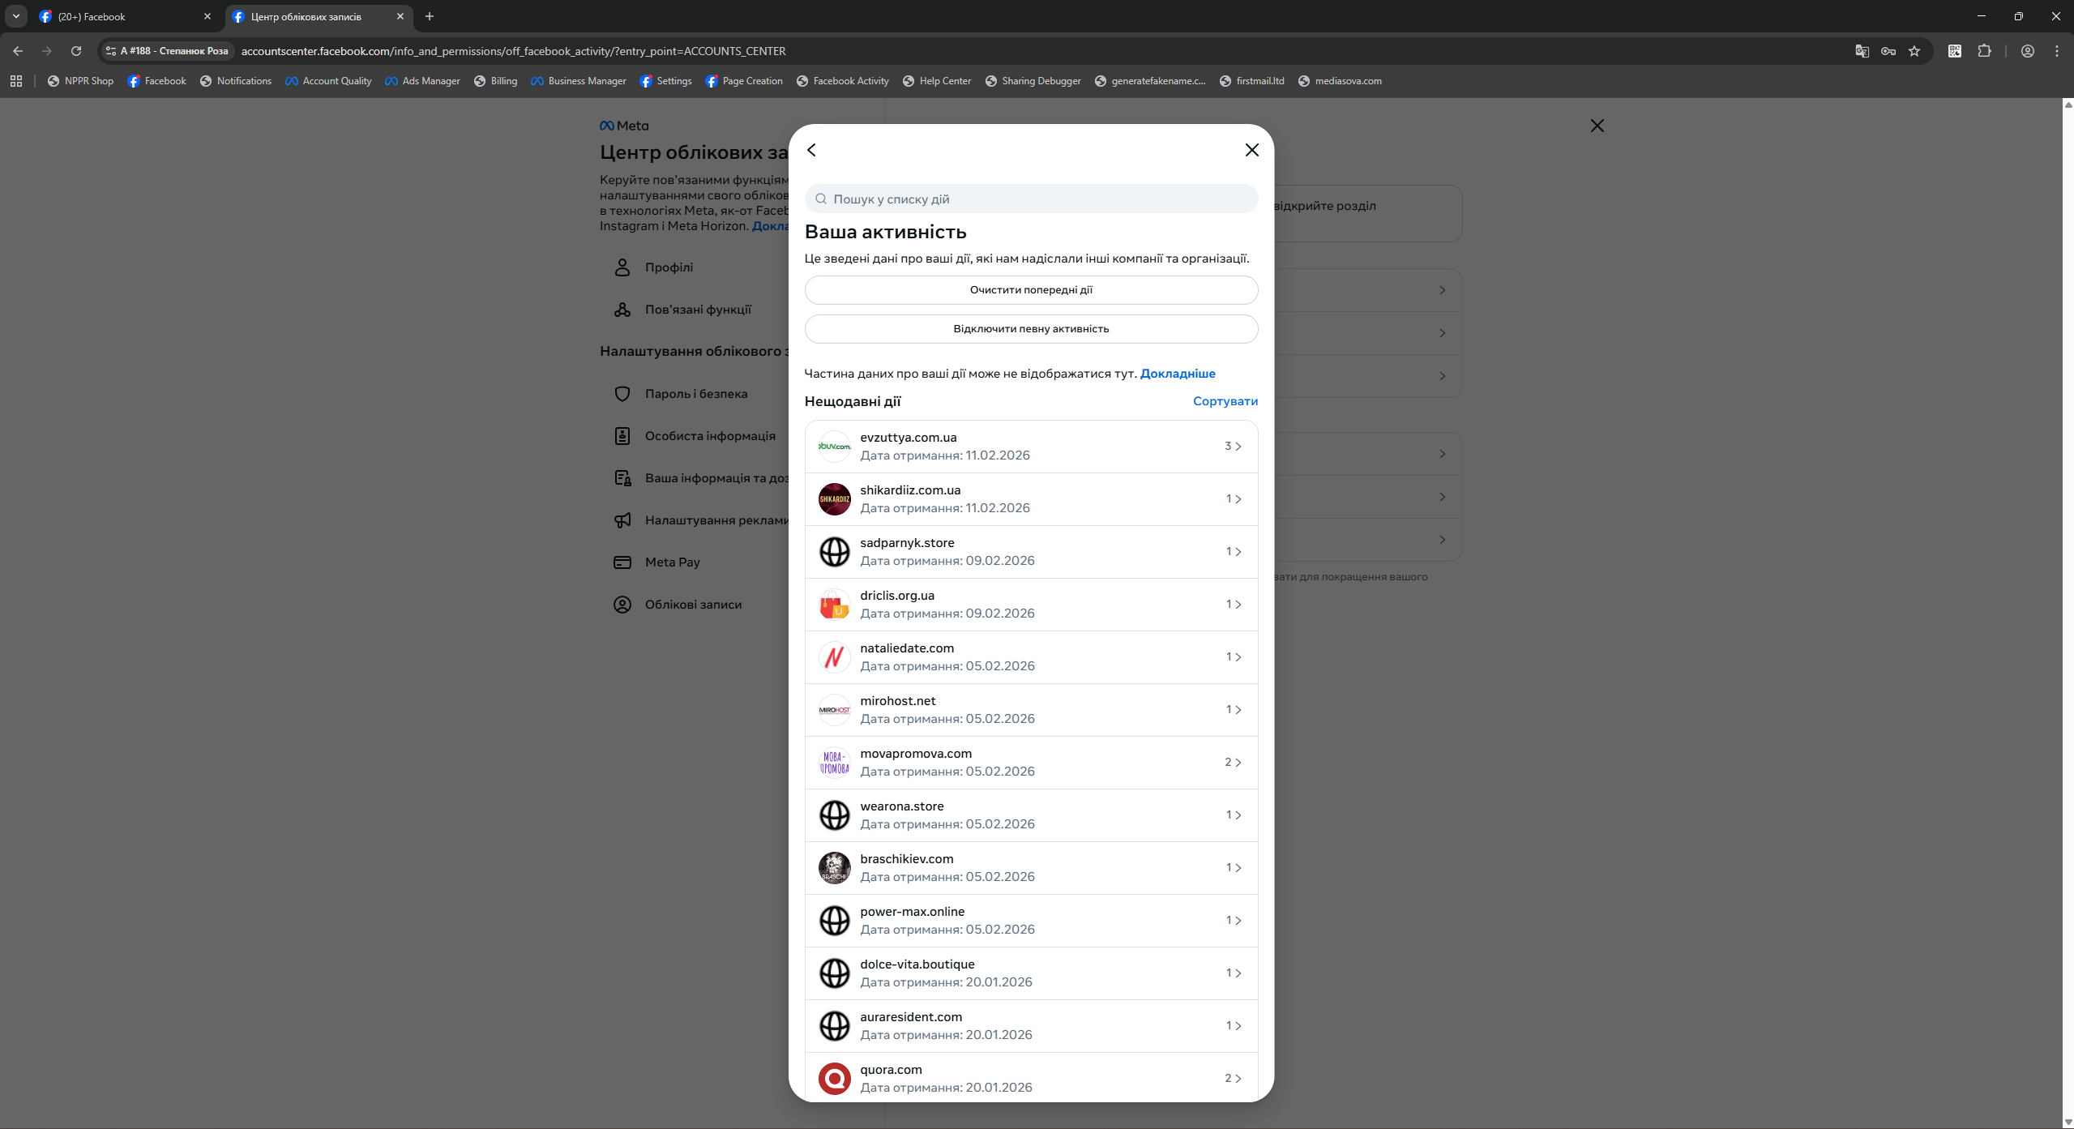The image size is (2074, 1129).
Task: Open the Сортувати sorting options
Action: [1225, 401]
